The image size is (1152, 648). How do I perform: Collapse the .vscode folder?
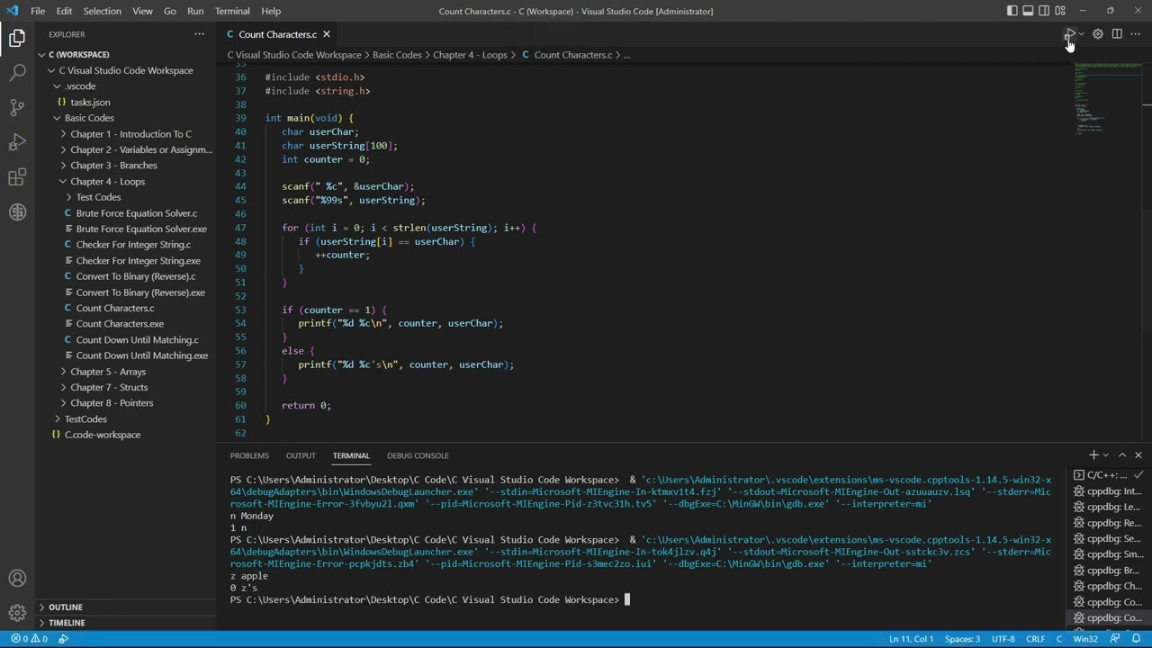(126, 86)
